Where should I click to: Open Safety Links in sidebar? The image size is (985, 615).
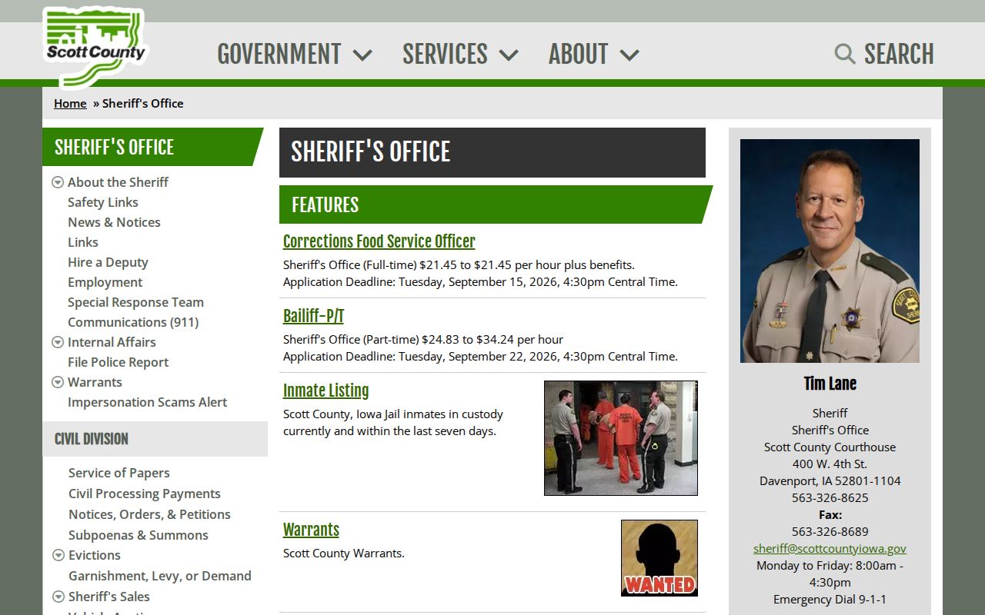pos(103,202)
